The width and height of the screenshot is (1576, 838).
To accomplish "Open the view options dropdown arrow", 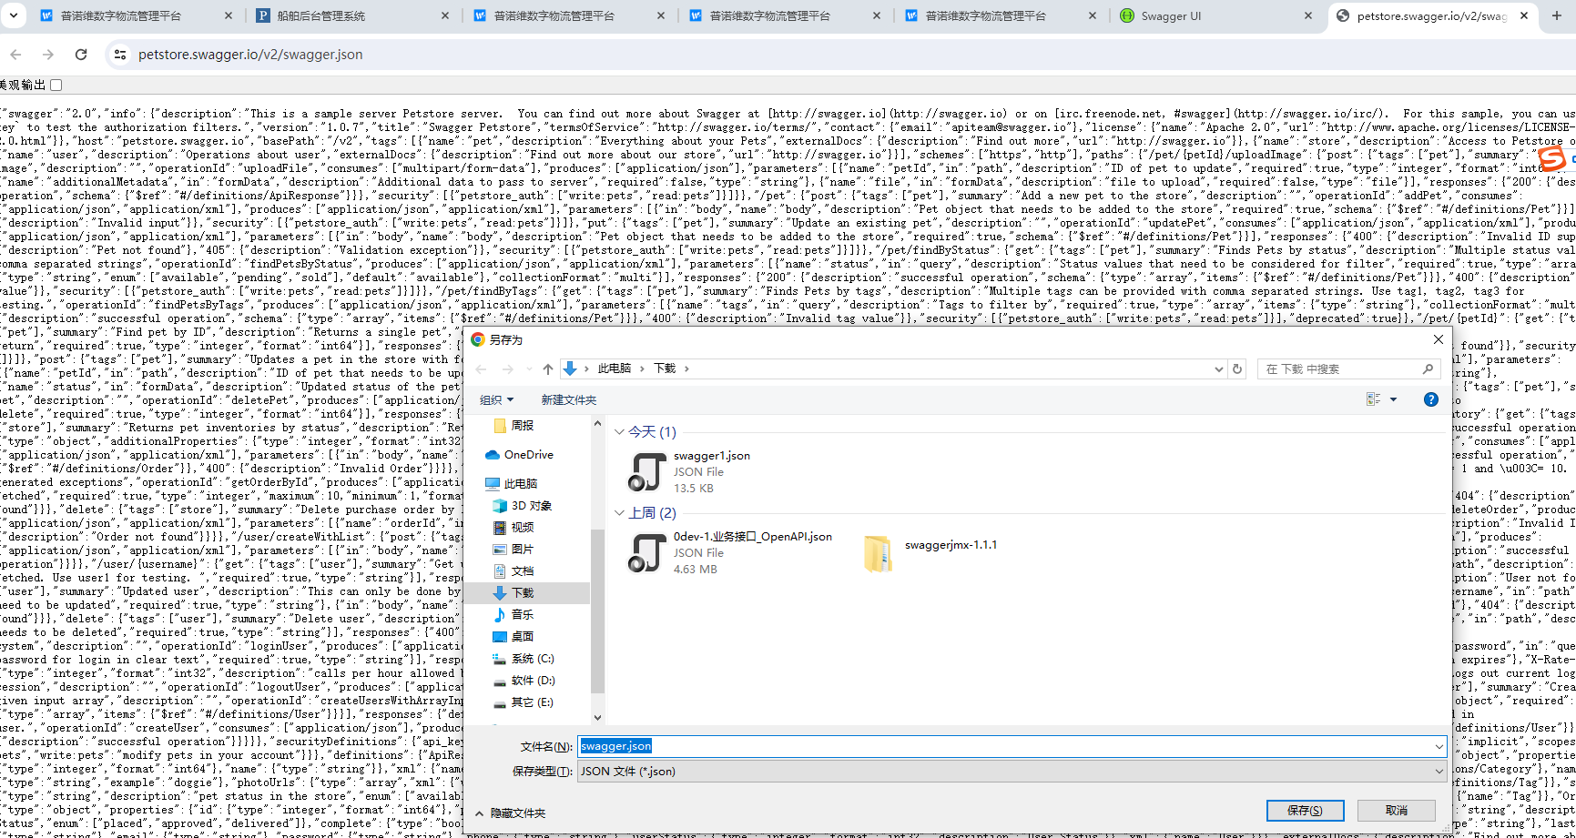I will (x=1393, y=400).
